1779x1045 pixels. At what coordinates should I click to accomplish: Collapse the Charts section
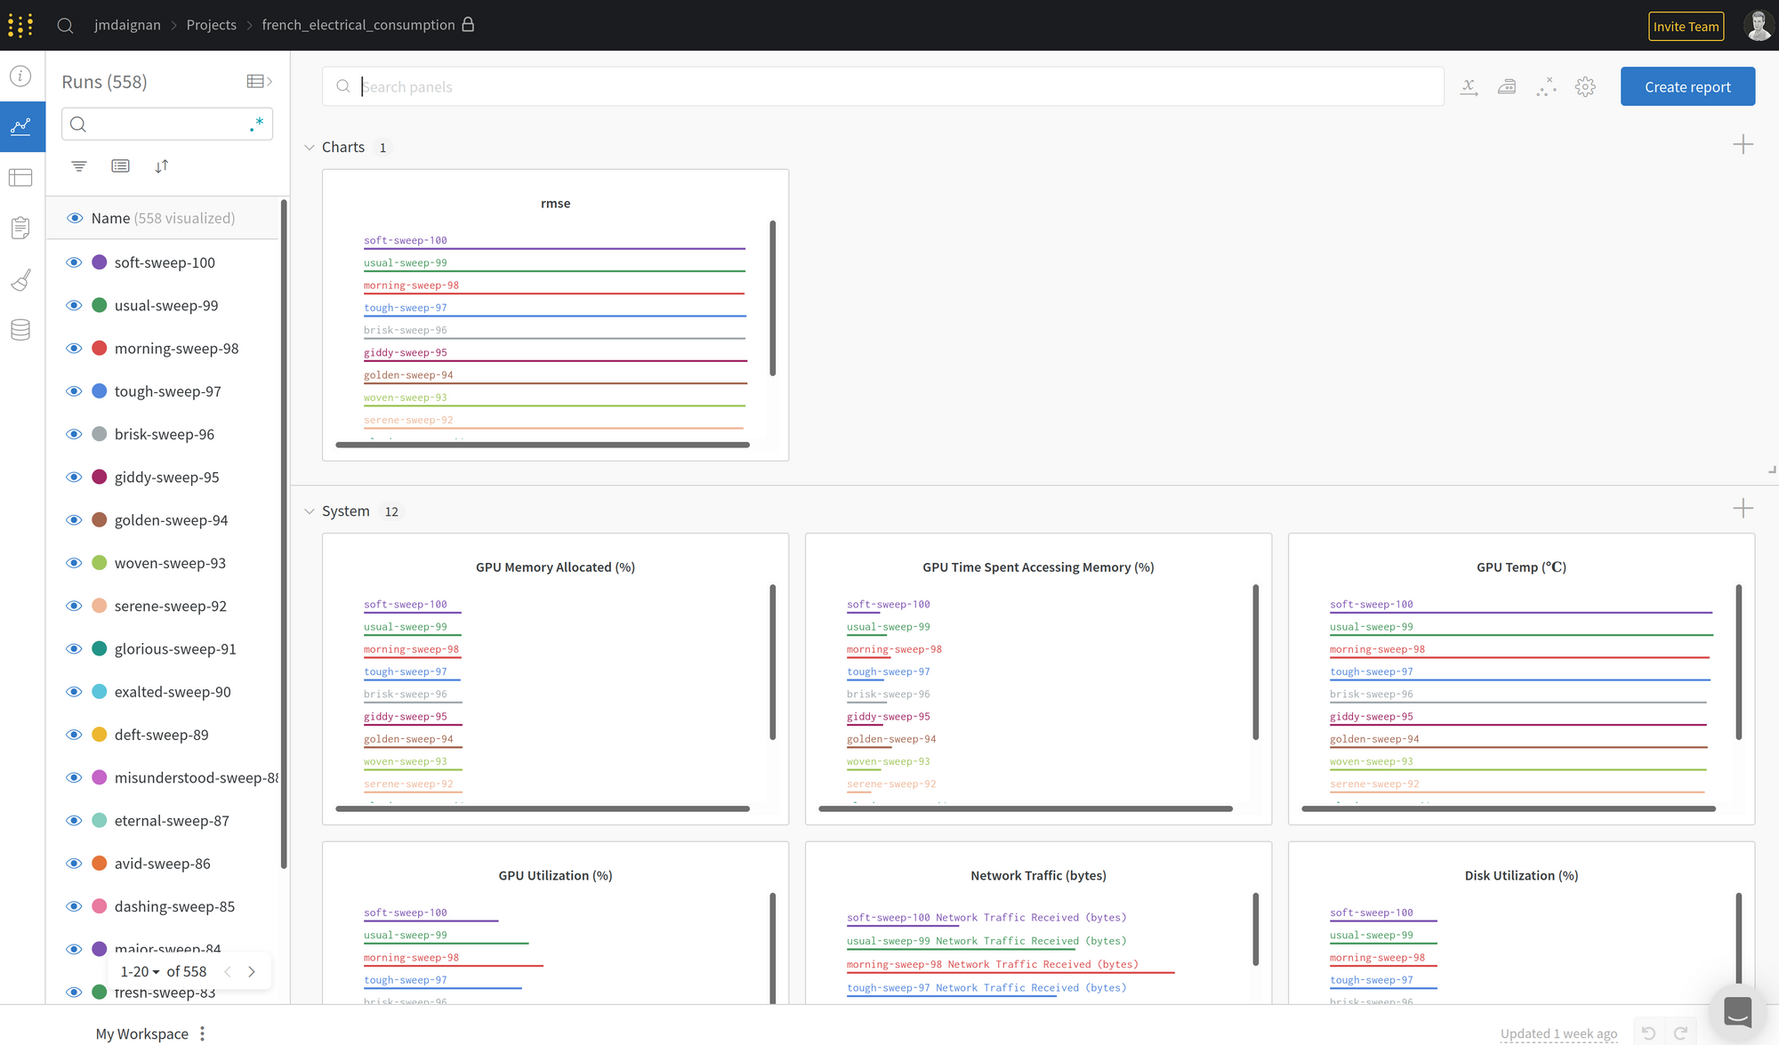pyautogui.click(x=310, y=147)
